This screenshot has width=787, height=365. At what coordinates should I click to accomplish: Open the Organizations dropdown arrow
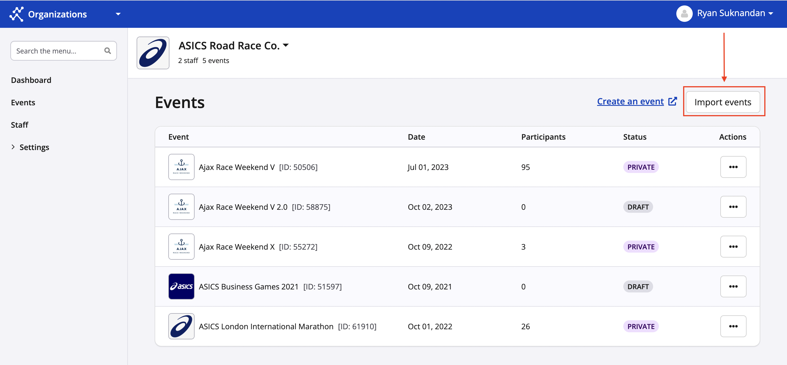pyautogui.click(x=118, y=14)
